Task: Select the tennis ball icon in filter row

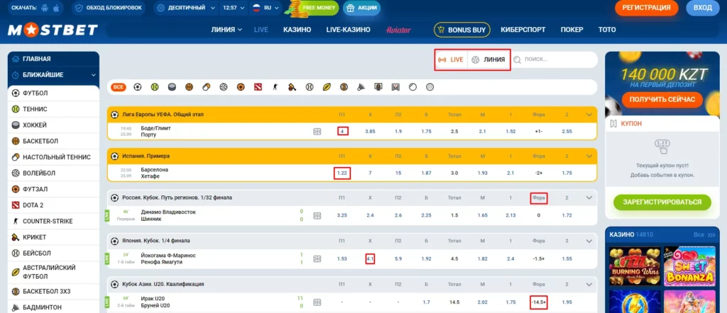Action: coord(154,87)
